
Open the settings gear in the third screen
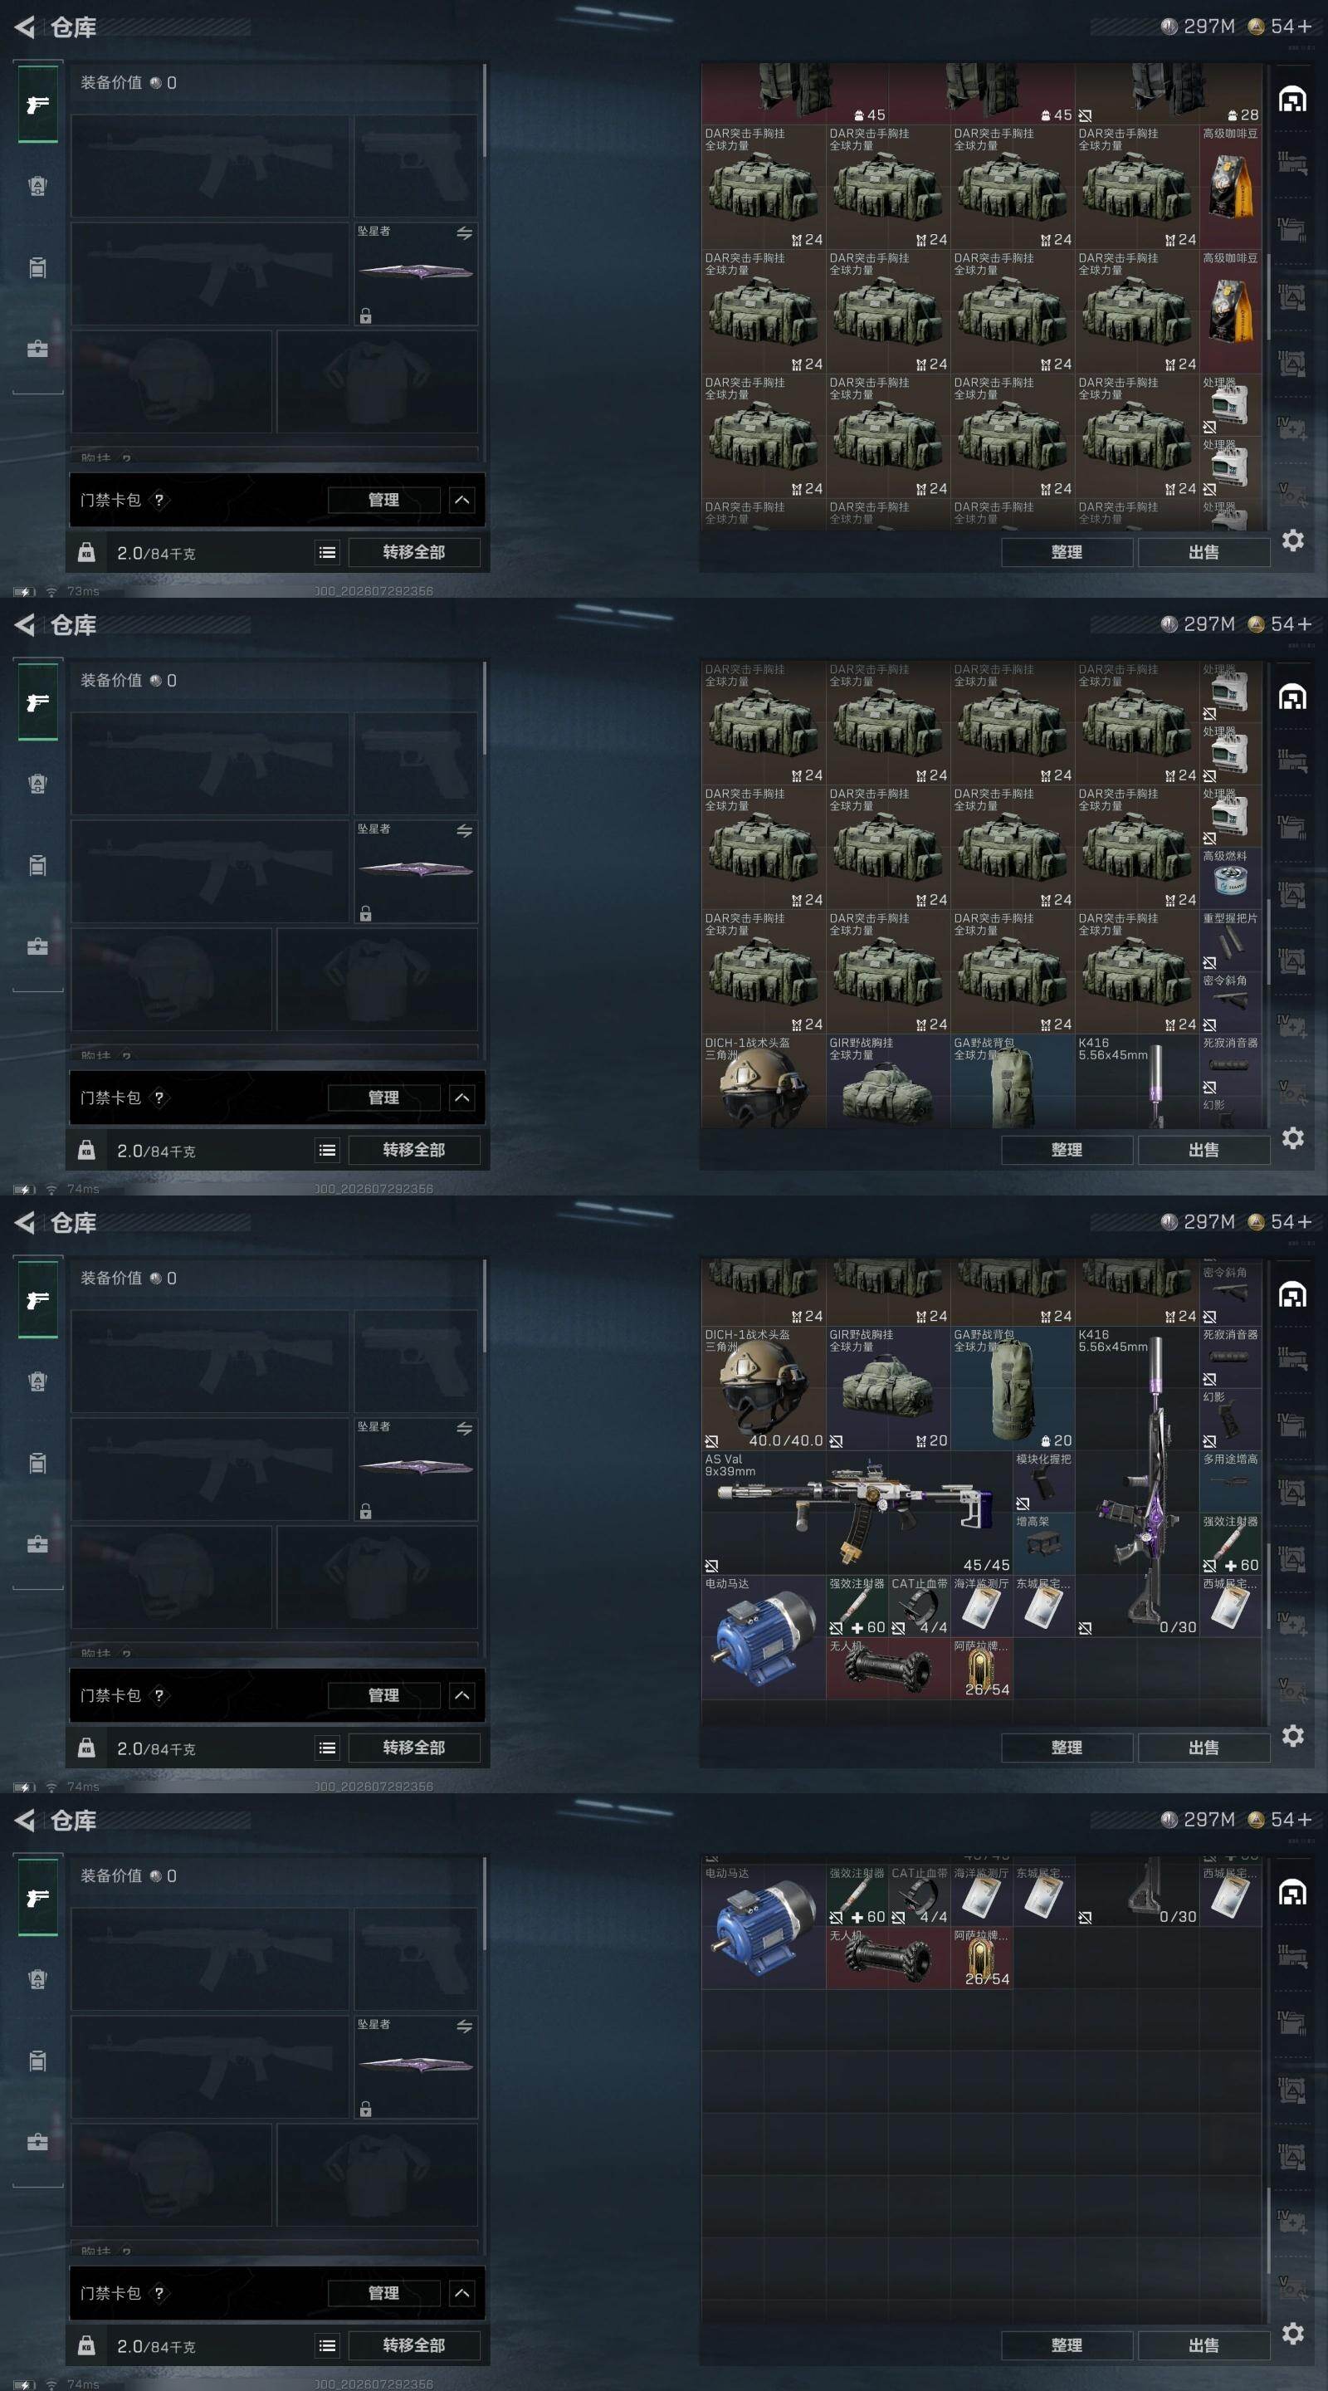(1293, 1736)
